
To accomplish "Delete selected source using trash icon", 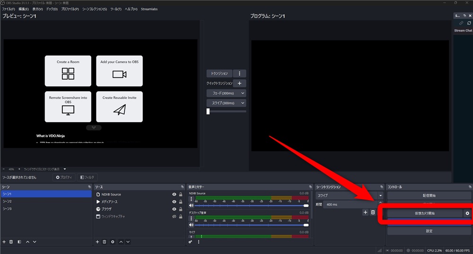I will coord(105,242).
